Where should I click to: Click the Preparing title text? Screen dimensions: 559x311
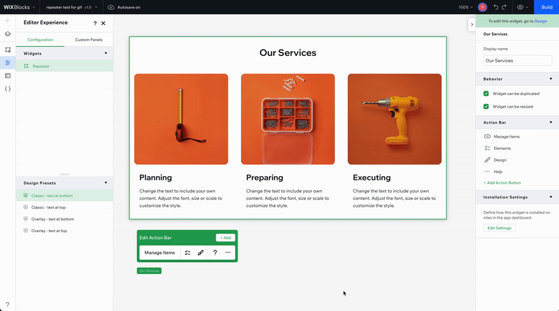tap(265, 178)
